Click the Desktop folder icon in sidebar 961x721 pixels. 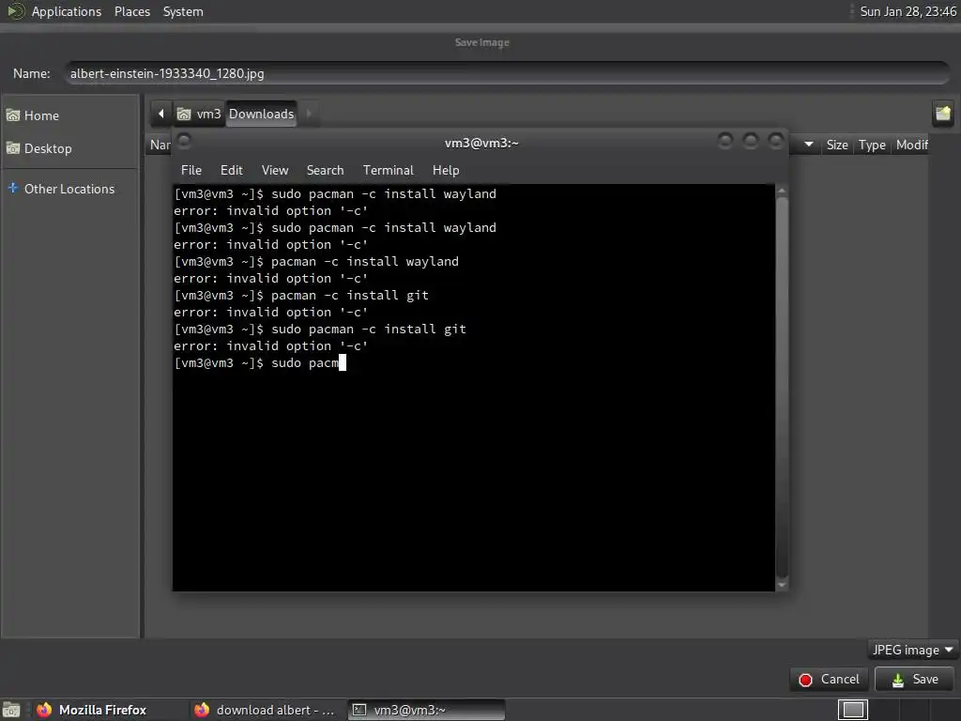tap(13, 148)
